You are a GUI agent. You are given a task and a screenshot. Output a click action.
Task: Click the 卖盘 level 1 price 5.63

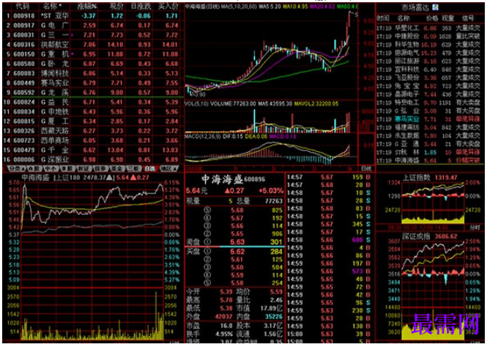(x=237, y=242)
